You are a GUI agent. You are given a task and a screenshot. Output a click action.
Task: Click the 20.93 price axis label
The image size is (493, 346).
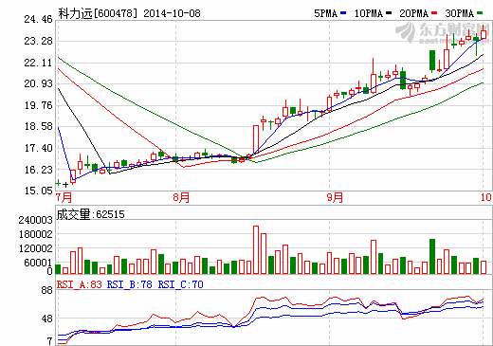click(38, 83)
